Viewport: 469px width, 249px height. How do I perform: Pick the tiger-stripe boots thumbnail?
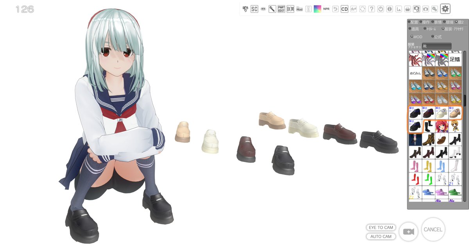point(428,139)
